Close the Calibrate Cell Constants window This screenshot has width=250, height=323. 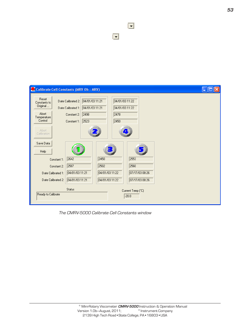[217, 89]
